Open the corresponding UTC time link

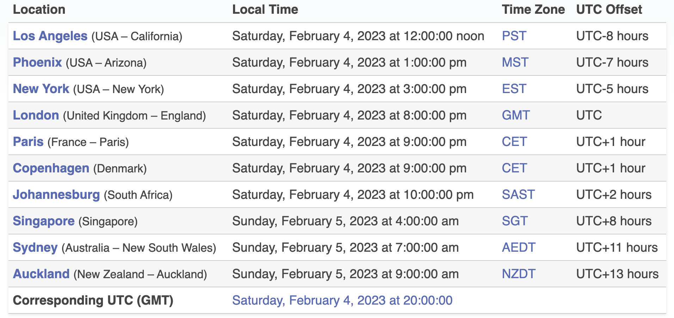point(342,300)
